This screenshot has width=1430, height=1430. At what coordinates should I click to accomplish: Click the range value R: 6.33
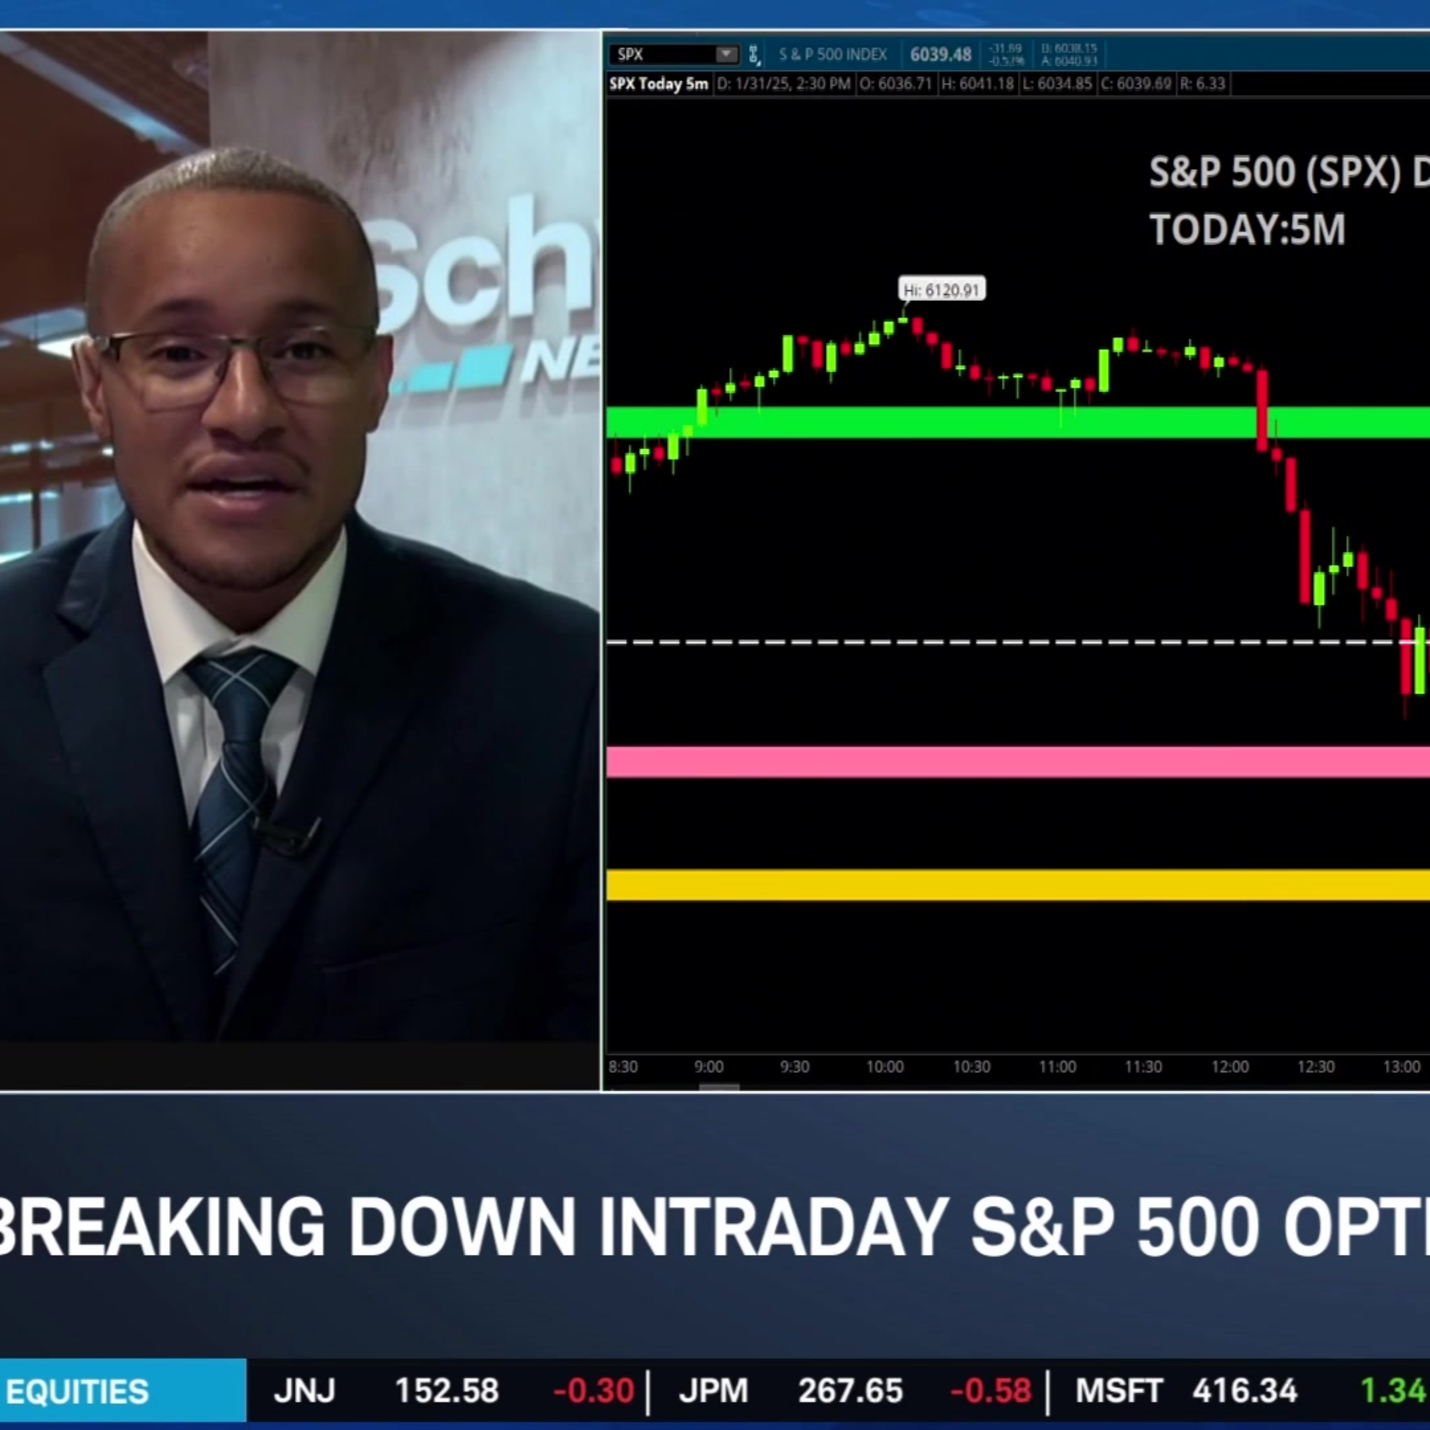[1203, 83]
